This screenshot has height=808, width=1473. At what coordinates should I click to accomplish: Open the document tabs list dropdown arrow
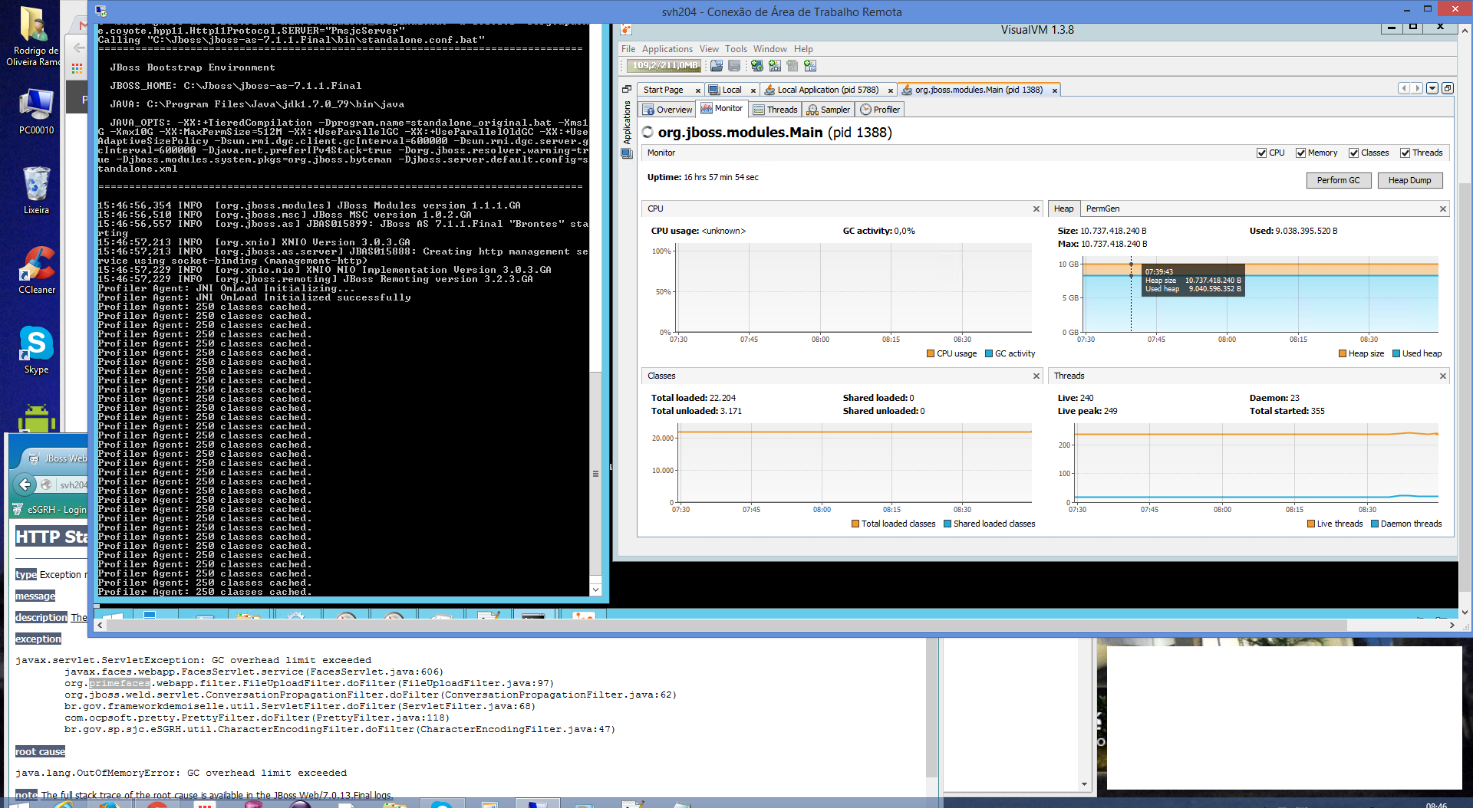tap(1432, 88)
